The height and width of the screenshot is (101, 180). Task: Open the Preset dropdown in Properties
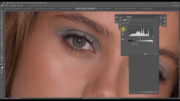coord(140,23)
